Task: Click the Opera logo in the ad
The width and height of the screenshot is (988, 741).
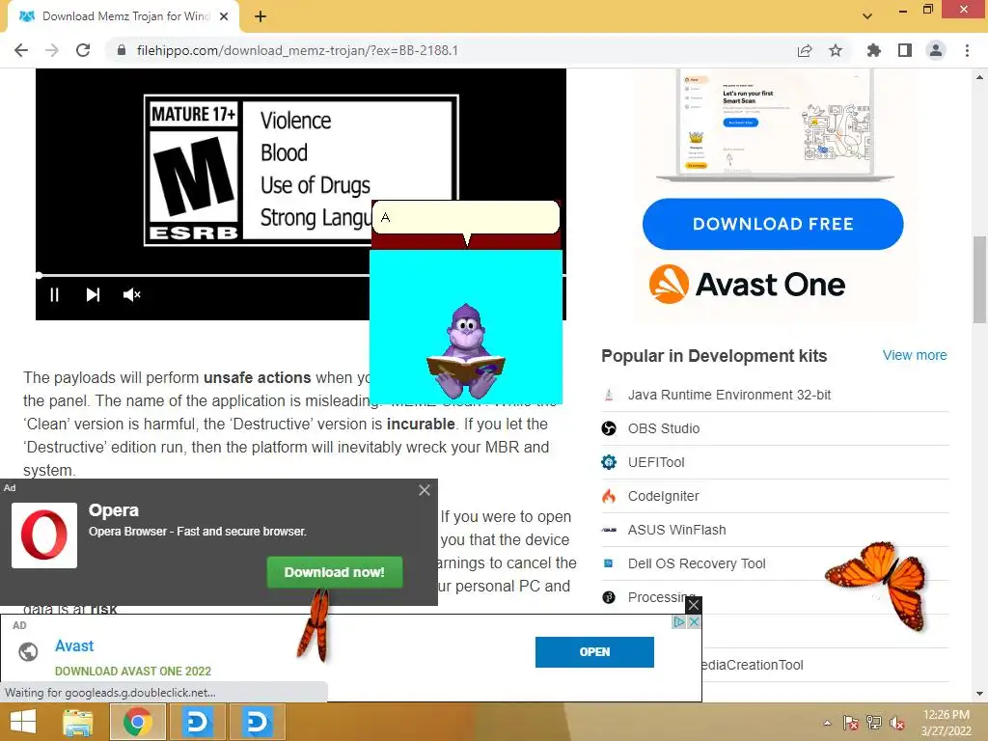Action: [44, 535]
